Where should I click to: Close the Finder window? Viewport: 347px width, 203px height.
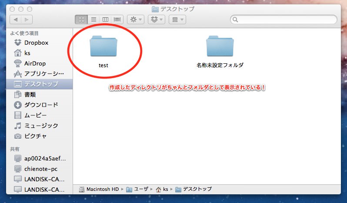(12, 9)
